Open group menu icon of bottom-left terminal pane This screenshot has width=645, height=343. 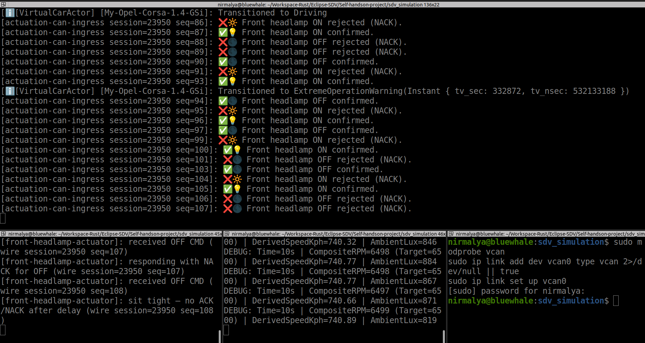point(3,234)
